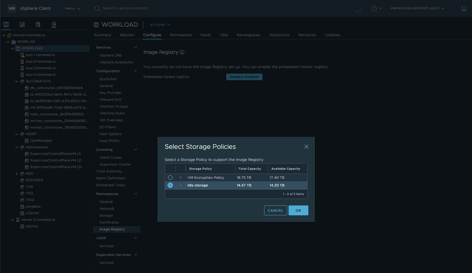This screenshot has width=472, height=273.
Task: Select k8s-storage radio button
Action: tap(170, 185)
